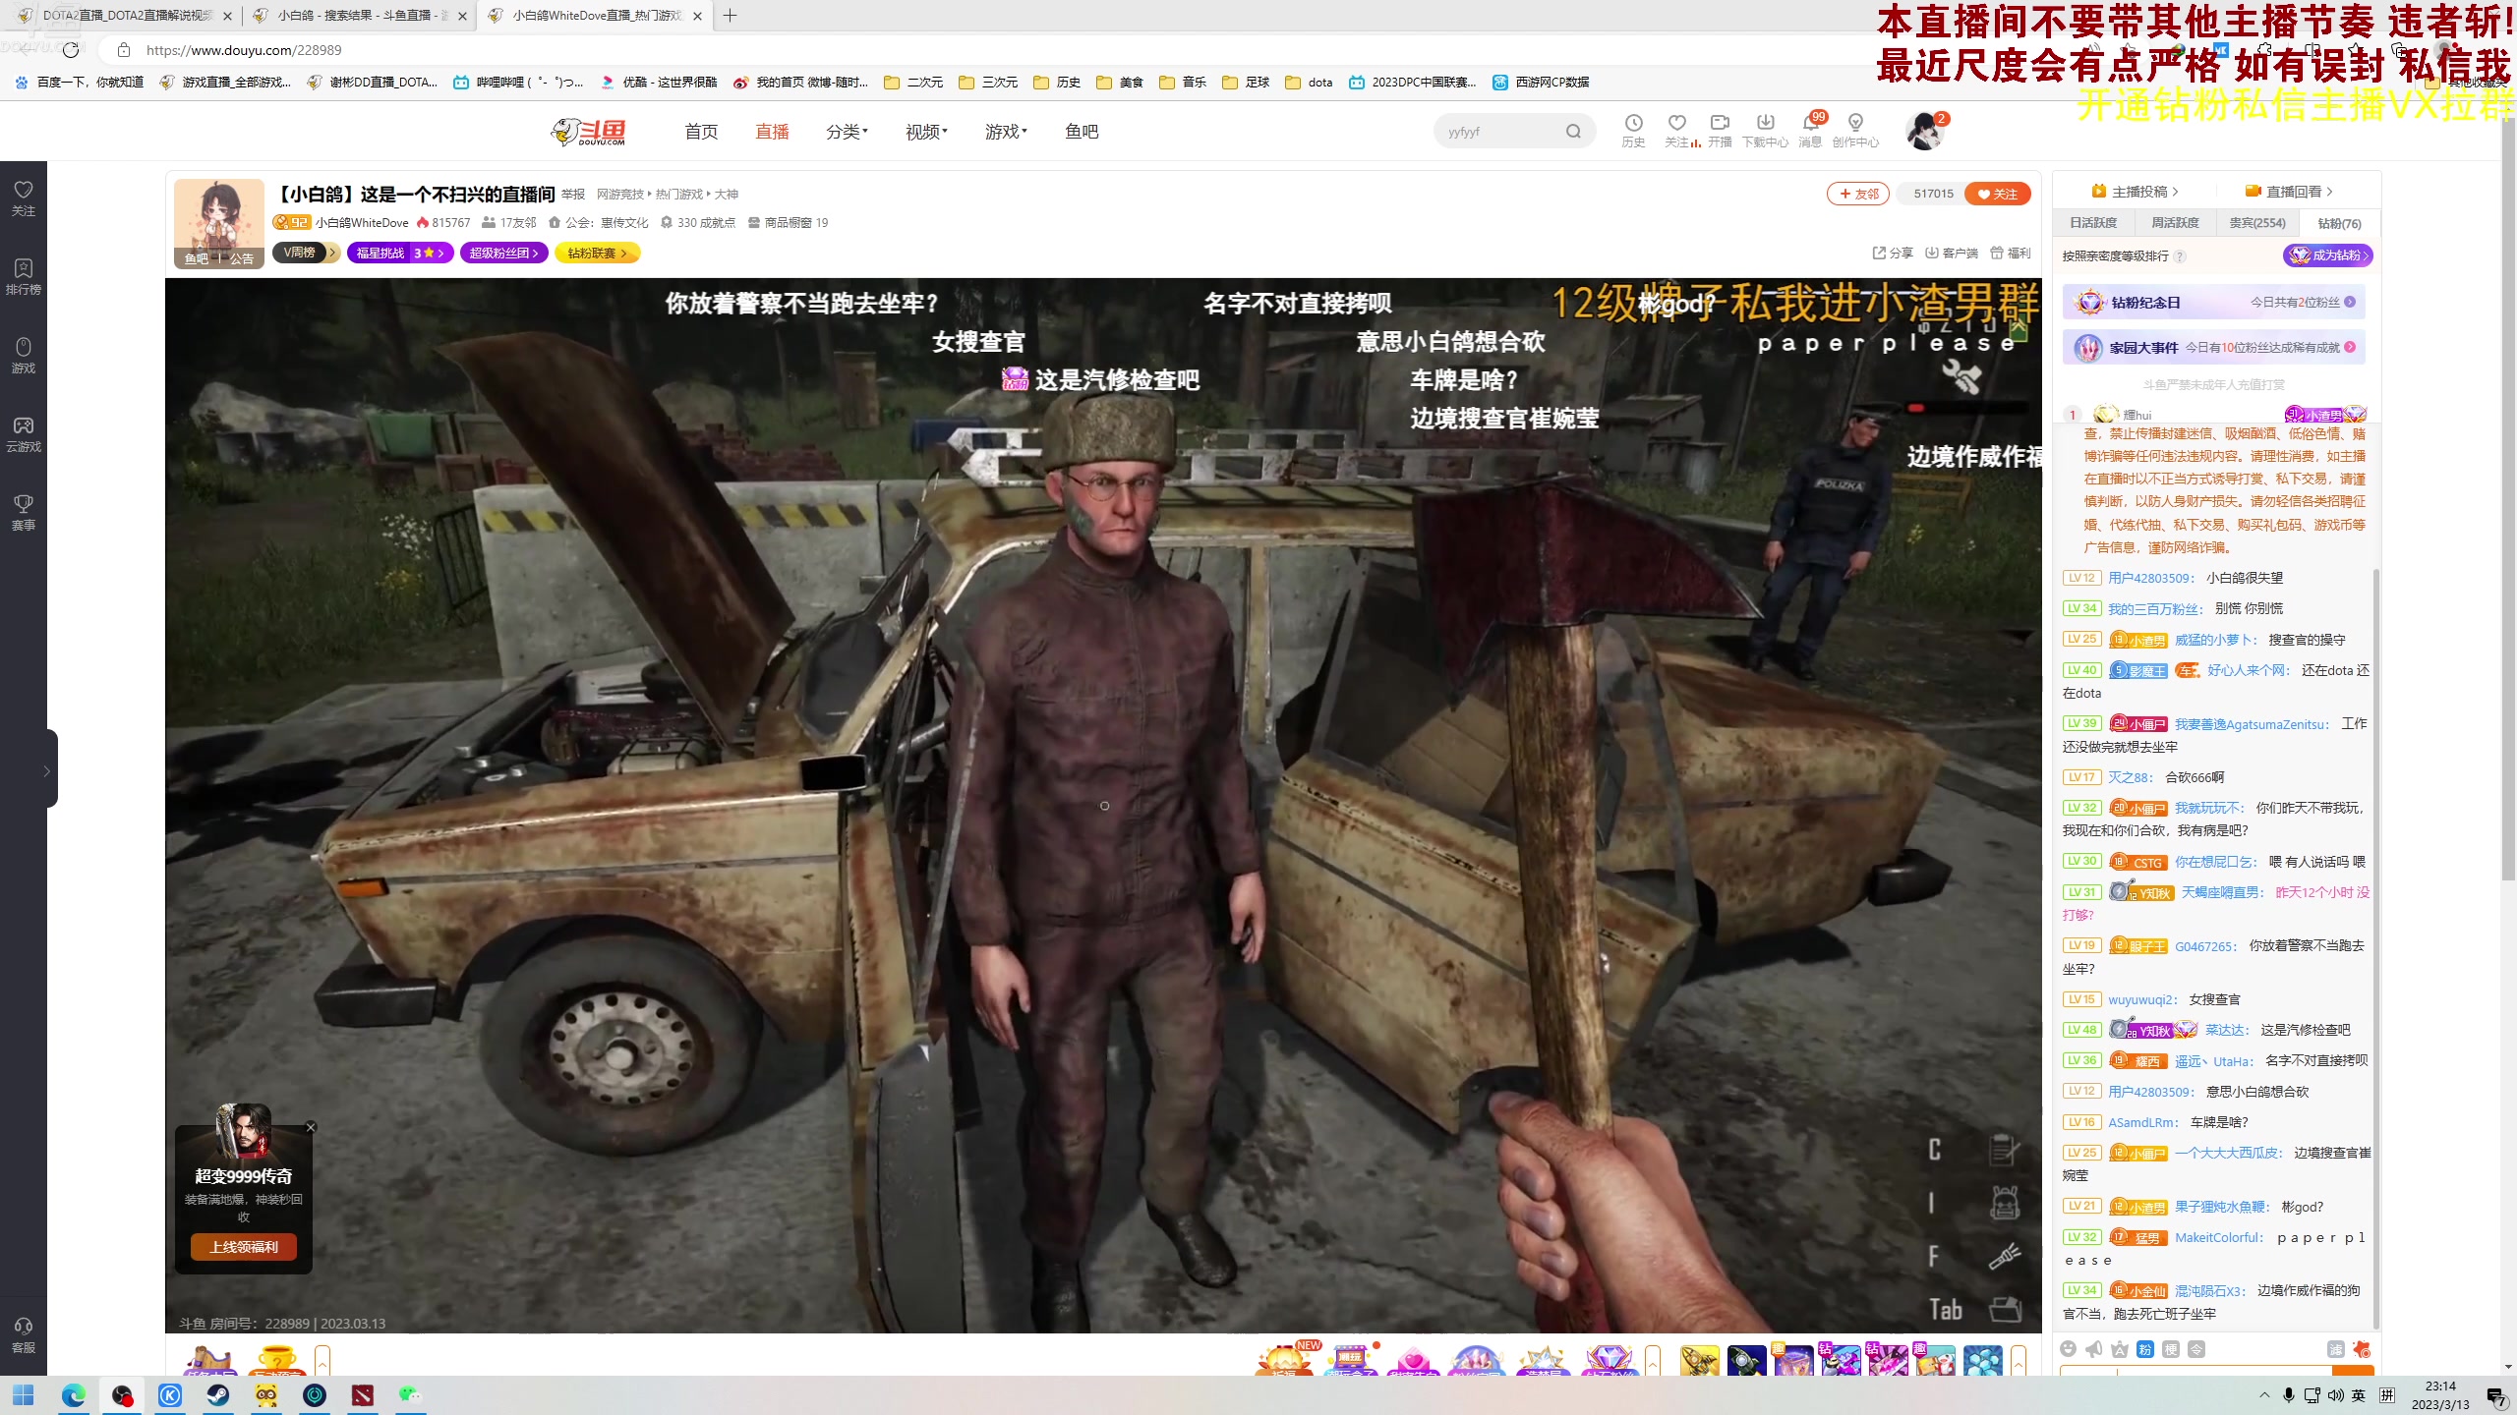This screenshot has height=1415, width=2517.
Task: Open Steam from the taskbar
Action: (218, 1395)
